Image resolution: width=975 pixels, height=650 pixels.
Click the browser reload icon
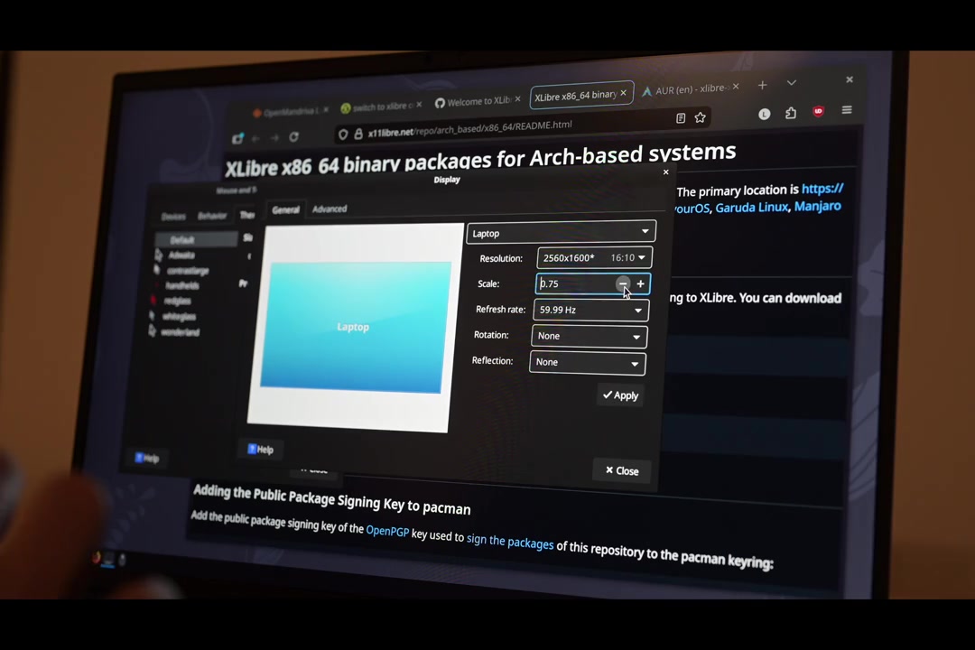click(293, 137)
